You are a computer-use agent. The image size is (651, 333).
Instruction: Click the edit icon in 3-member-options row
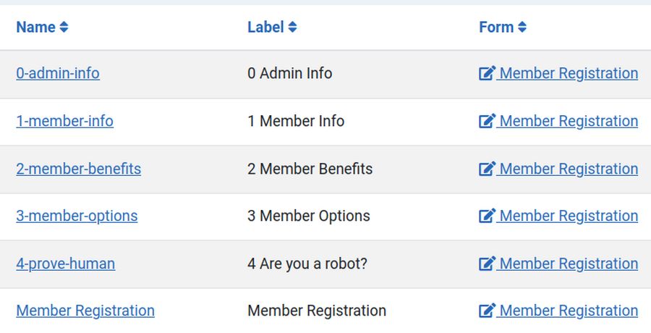pos(487,216)
